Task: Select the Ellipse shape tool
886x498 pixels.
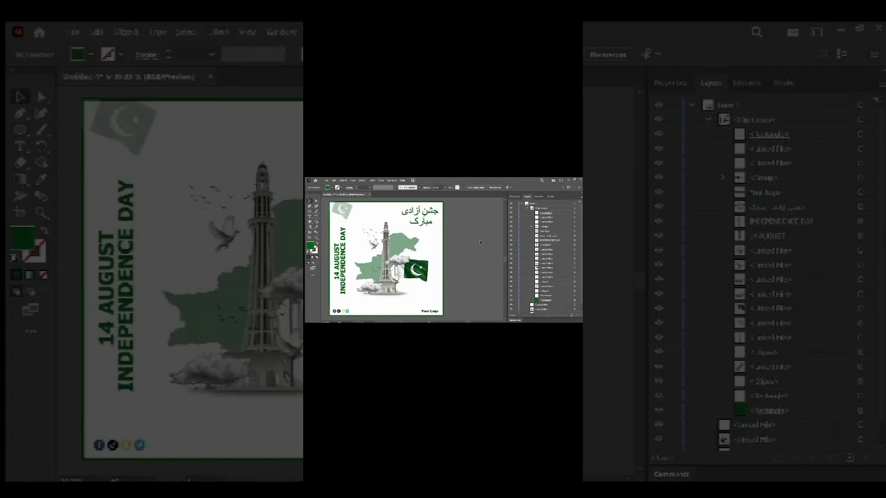Action: [20, 130]
